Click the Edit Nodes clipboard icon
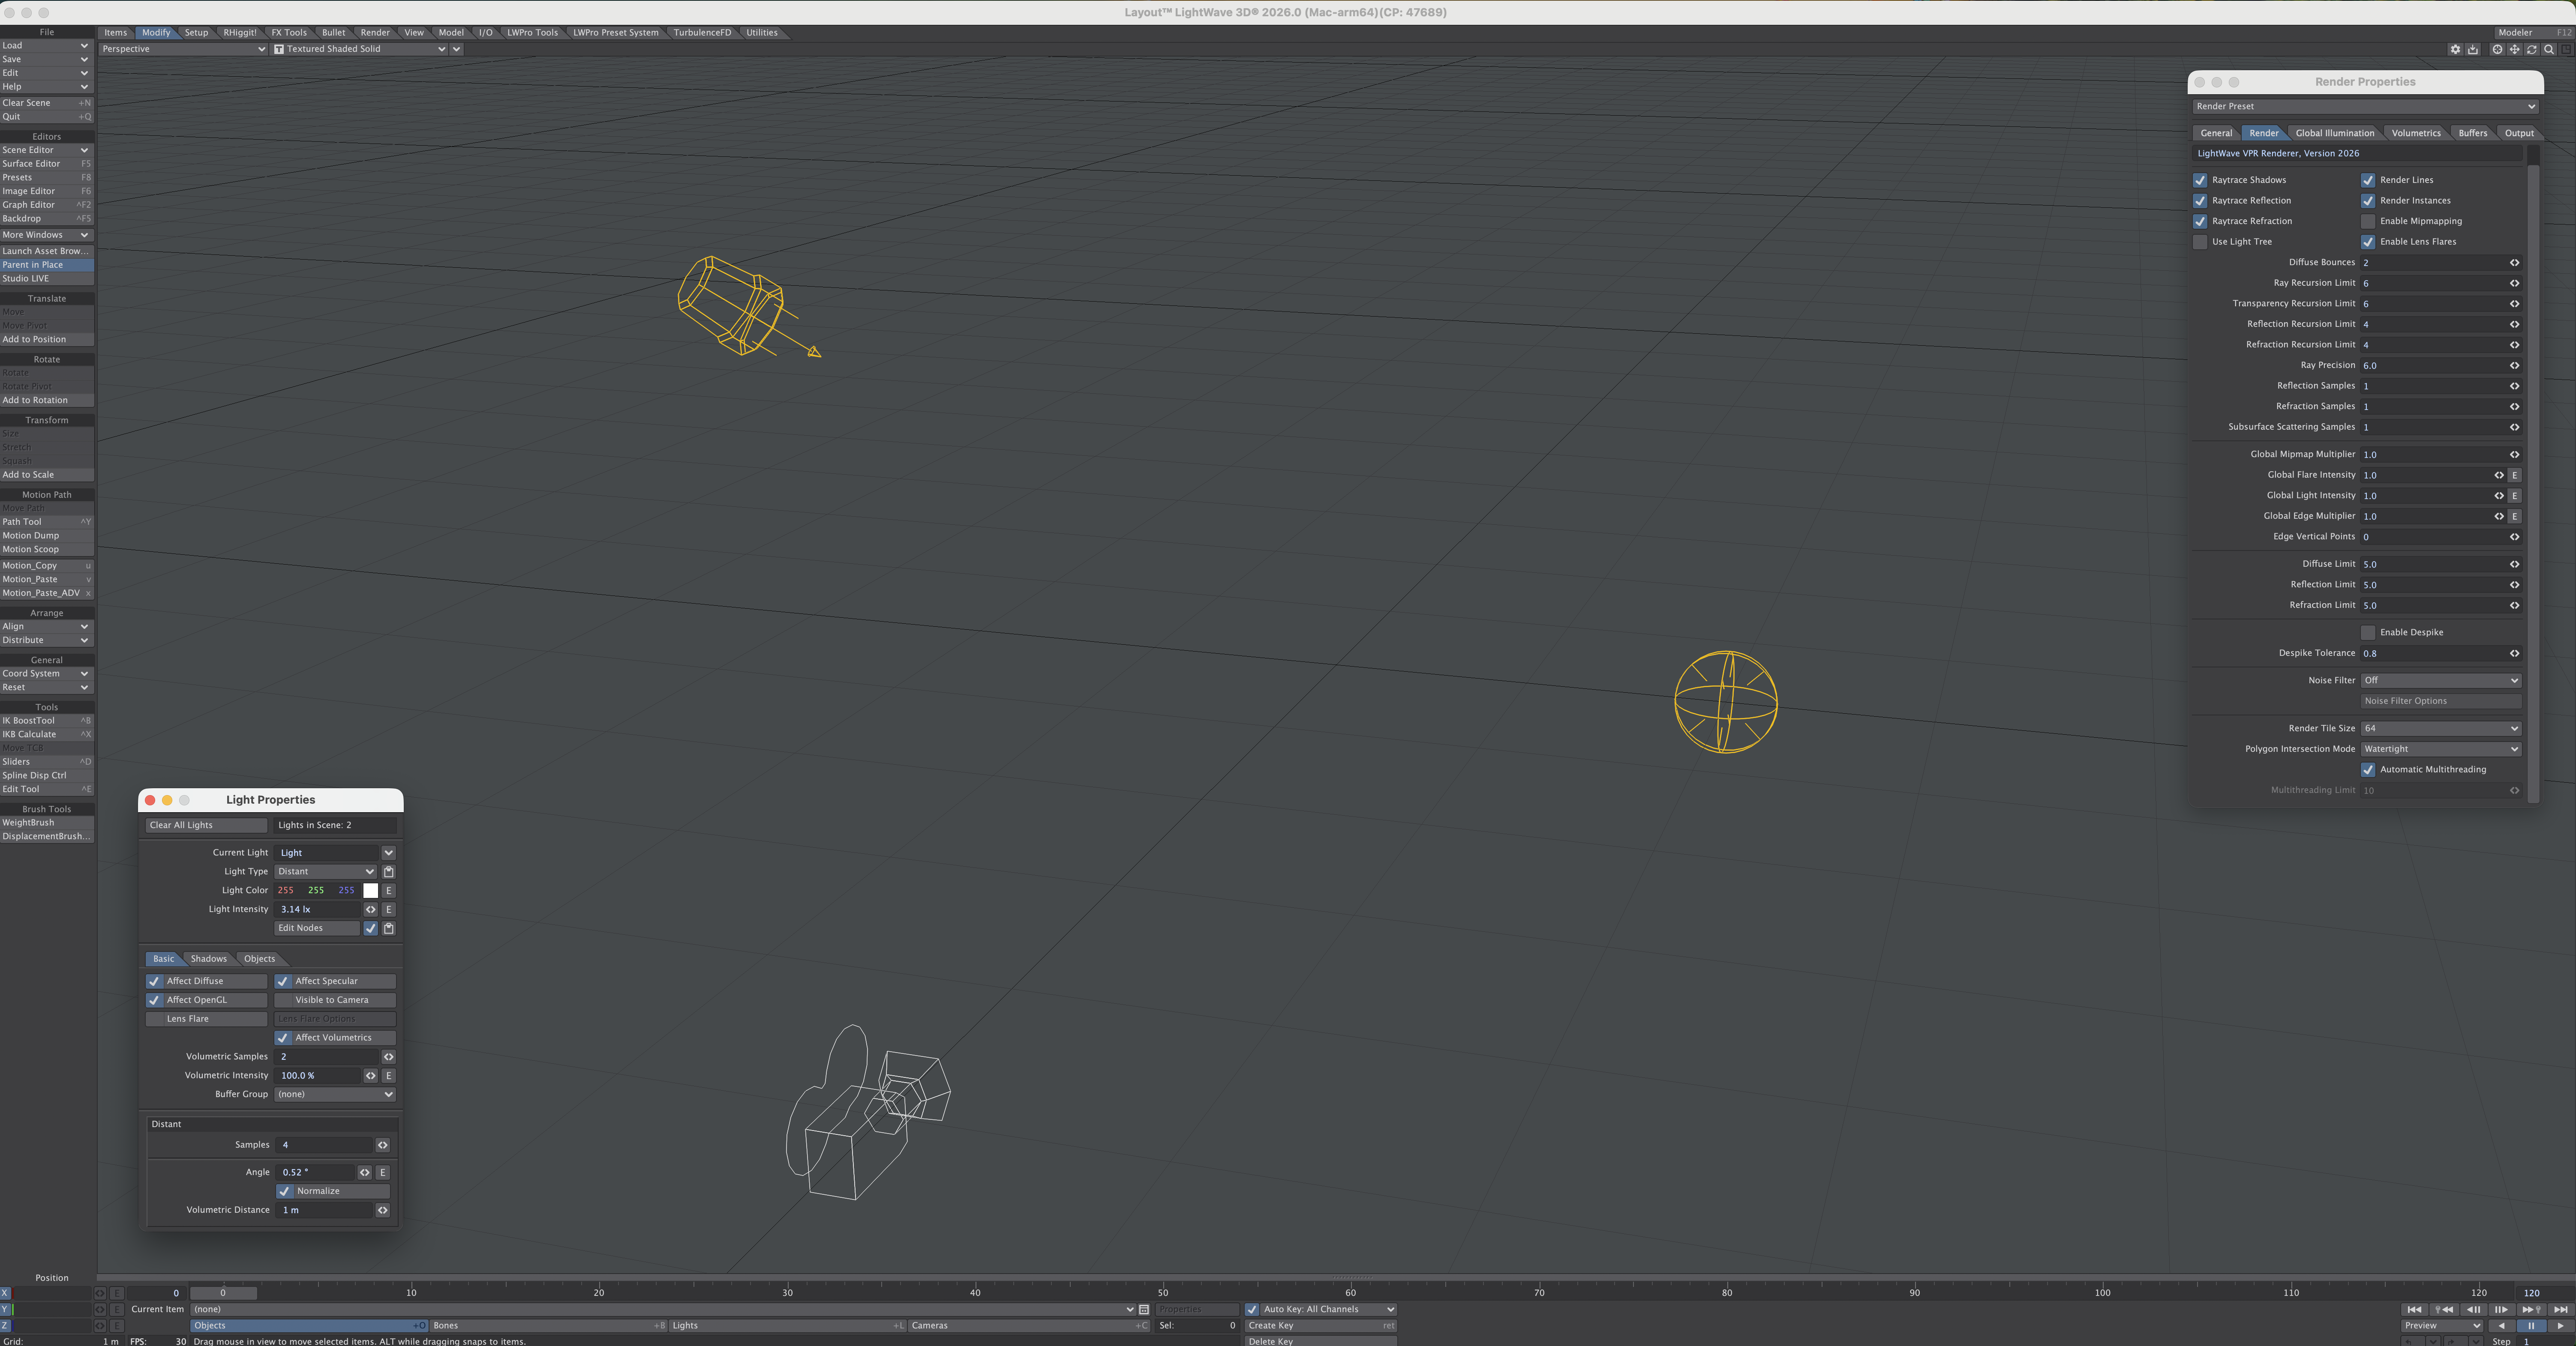The width and height of the screenshot is (2576, 1346). coord(389,928)
